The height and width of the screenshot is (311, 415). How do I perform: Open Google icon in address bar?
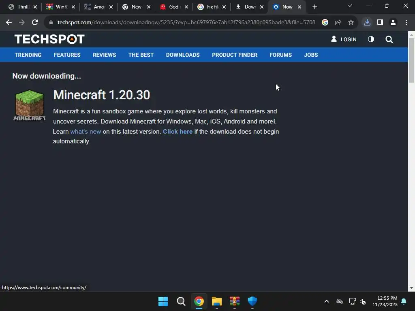[325, 23]
